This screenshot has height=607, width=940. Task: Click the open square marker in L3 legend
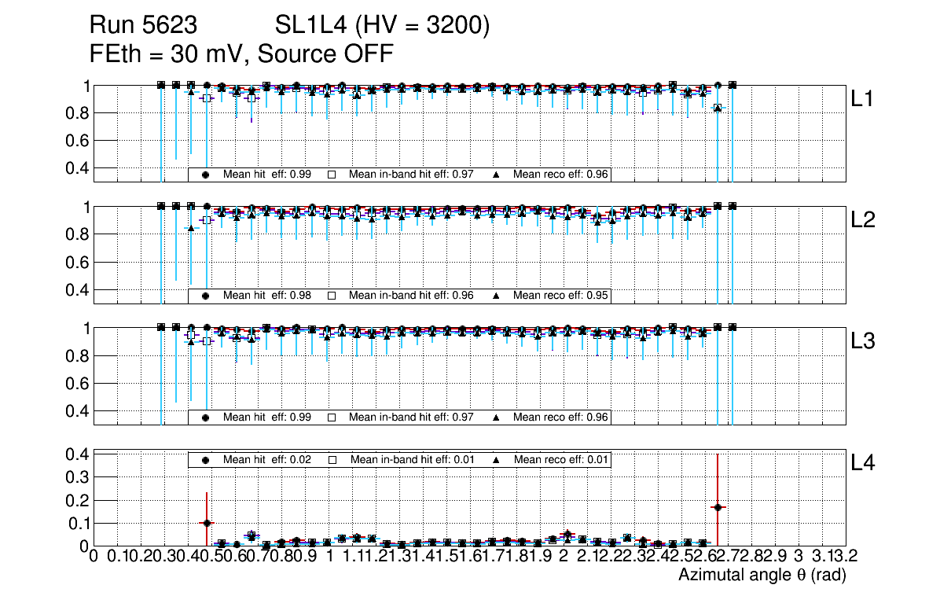332,417
